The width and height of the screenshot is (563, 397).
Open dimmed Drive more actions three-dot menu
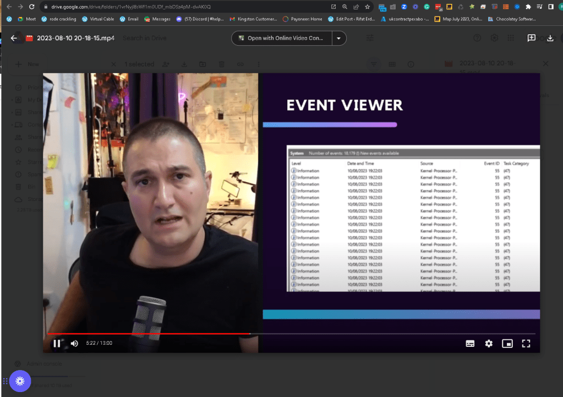coord(259,64)
